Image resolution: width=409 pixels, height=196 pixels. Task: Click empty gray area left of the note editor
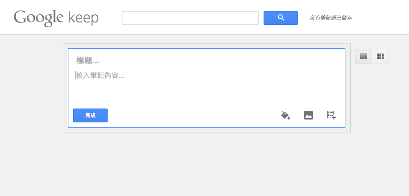coord(31,104)
